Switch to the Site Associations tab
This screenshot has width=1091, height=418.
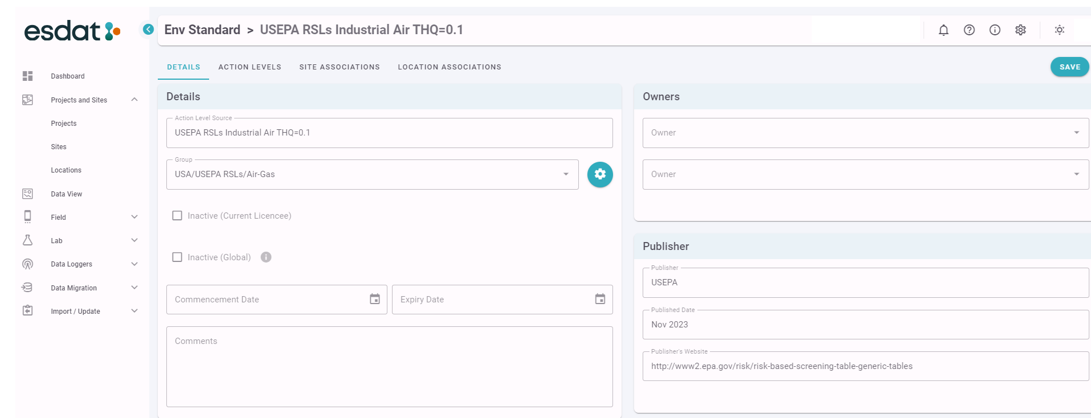click(340, 67)
